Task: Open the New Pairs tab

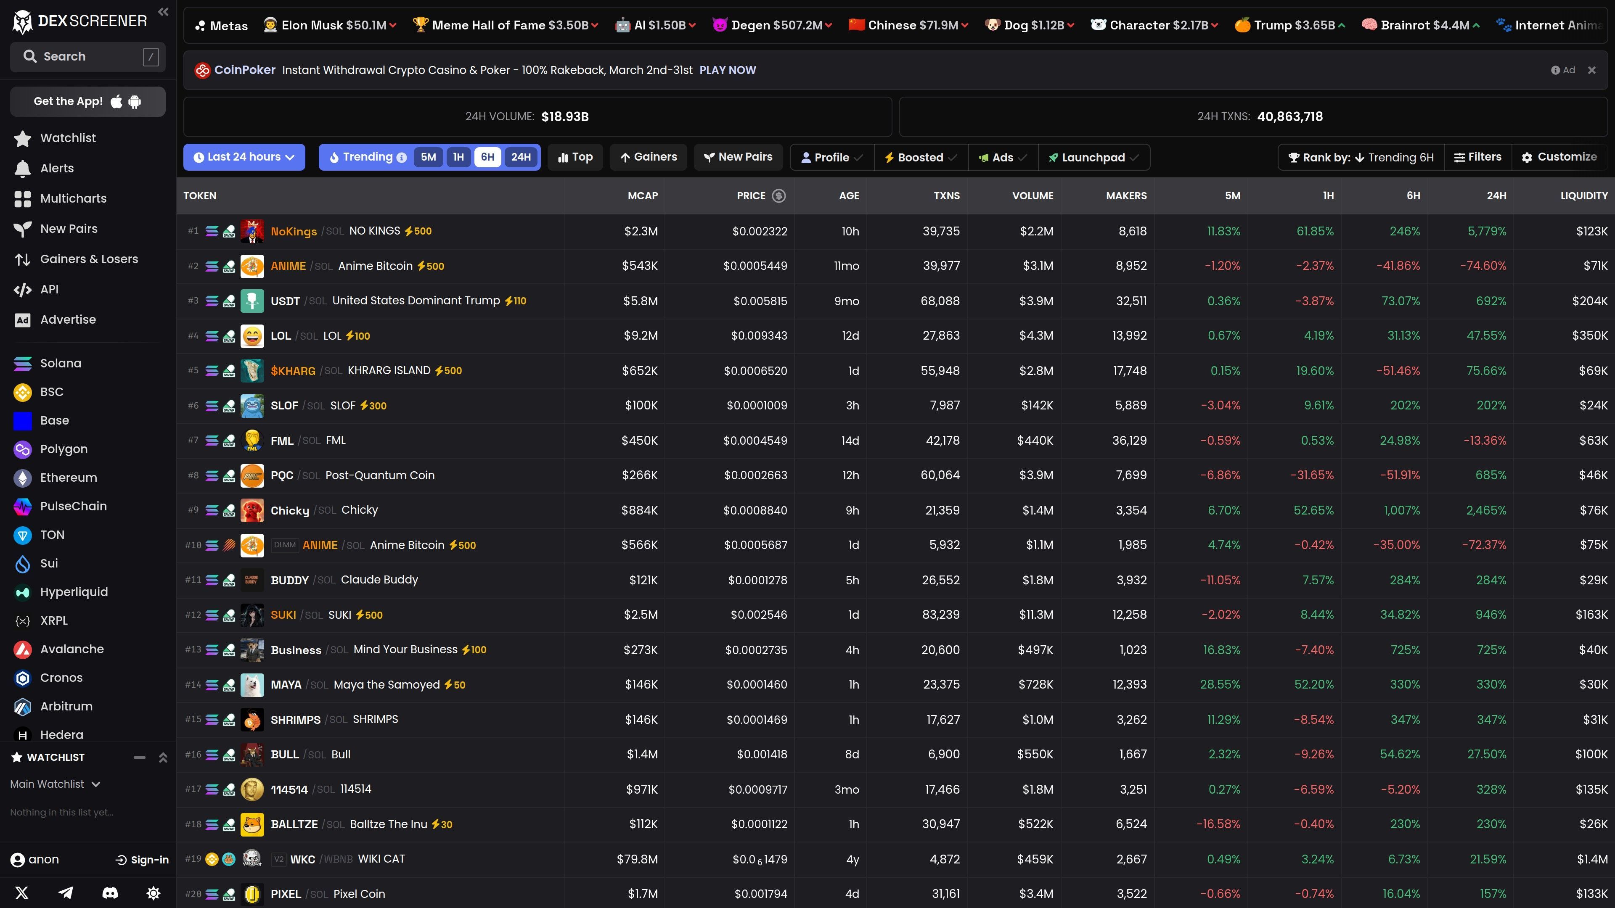Action: click(x=738, y=157)
